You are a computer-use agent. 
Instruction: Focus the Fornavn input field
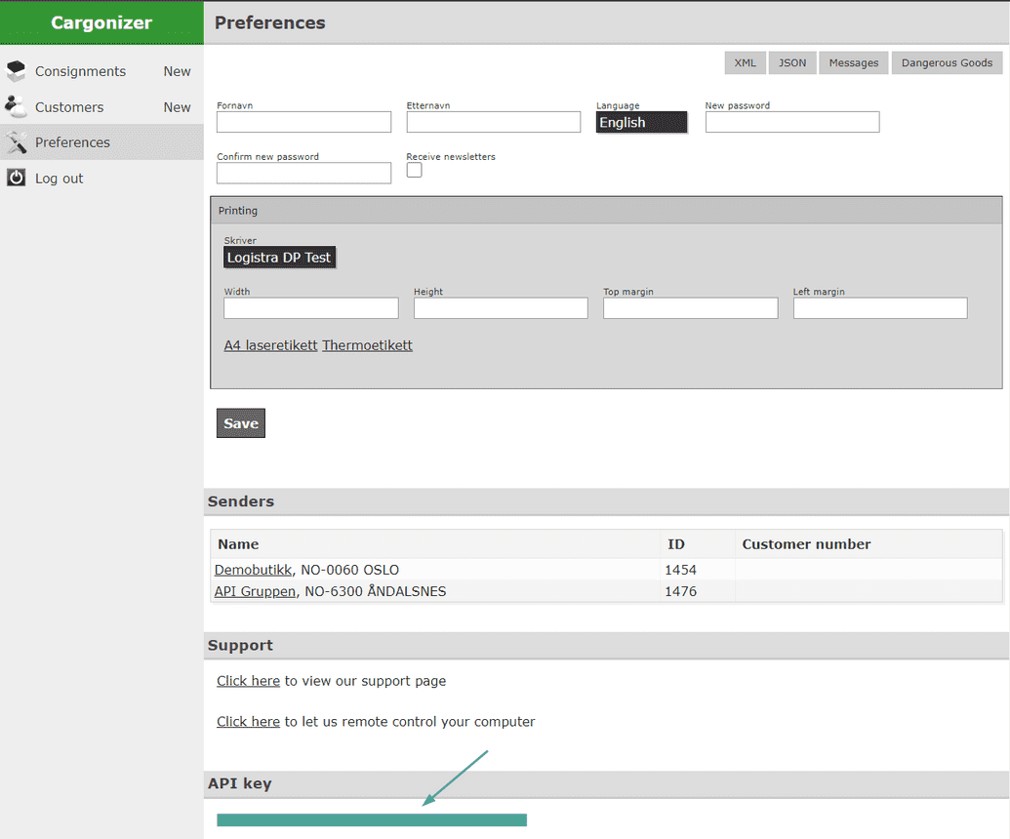click(x=303, y=122)
